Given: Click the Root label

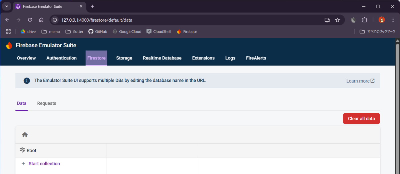Looking at the screenshot, I should click(31, 150).
